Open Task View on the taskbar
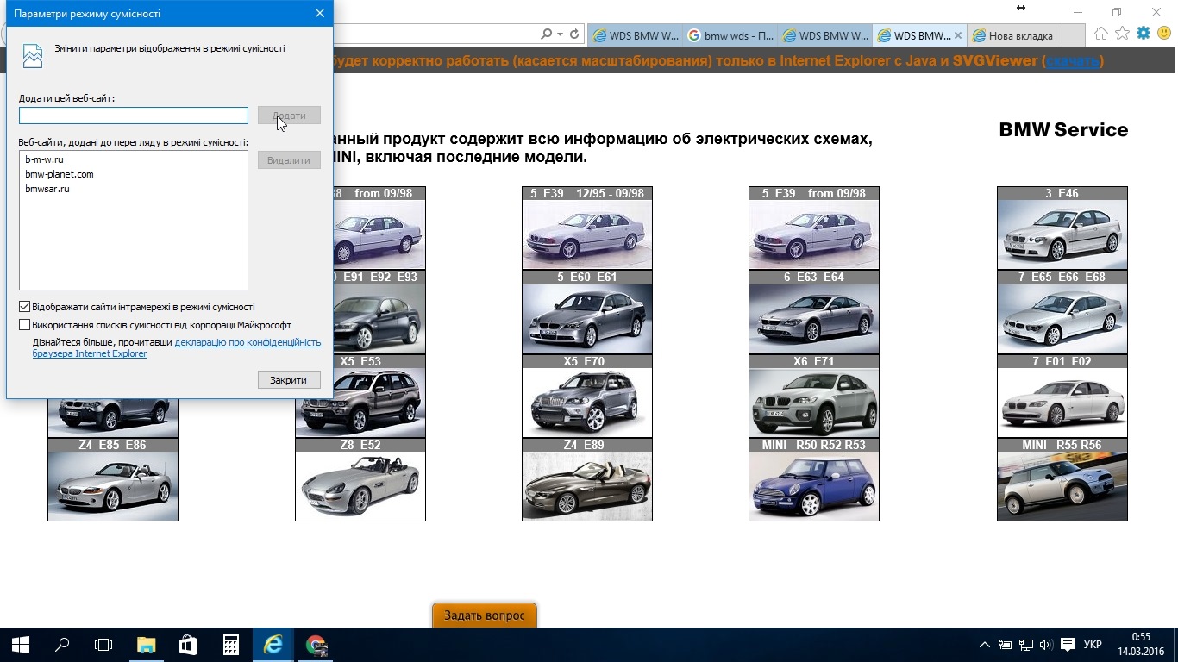The height and width of the screenshot is (662, 1178). pos(103,645)
